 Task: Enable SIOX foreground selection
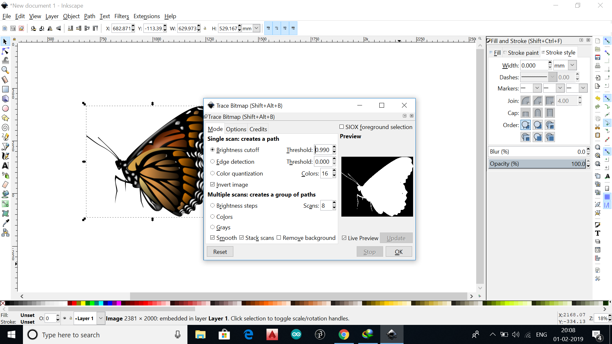(x=342, y=127)
